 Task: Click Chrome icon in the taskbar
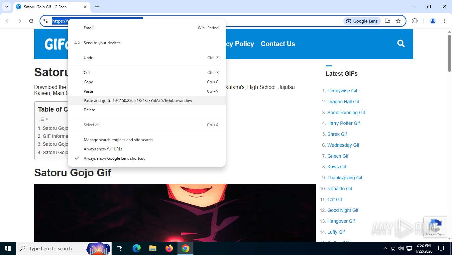185,248
